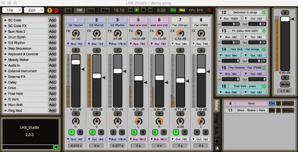Add a Step Sequencer instrument
Viewport: 298px width, 152px height.
click(52, 48)
